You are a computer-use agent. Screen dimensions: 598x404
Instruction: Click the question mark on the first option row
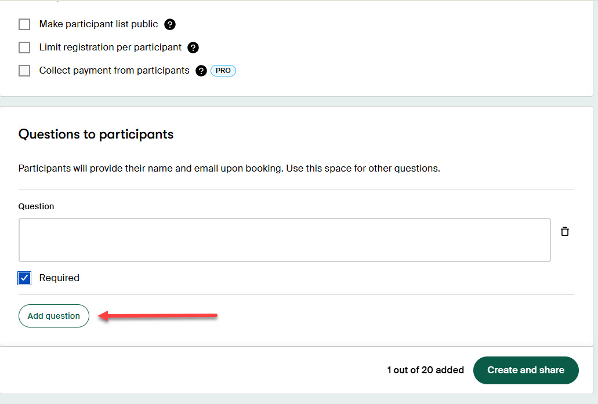click(x=169, y=24)
